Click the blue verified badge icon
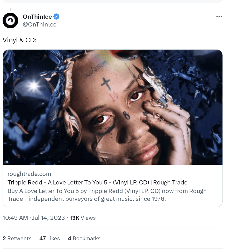Viewport: 230px width, 252px height. (56, 17)
